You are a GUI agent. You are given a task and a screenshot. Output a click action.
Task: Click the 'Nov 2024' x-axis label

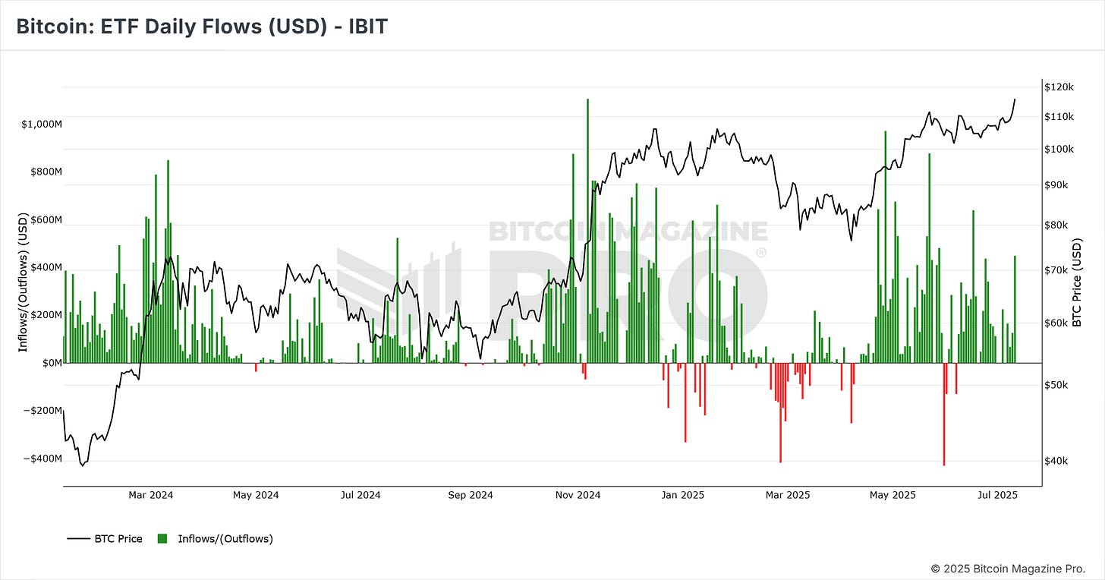coord(578,495)
